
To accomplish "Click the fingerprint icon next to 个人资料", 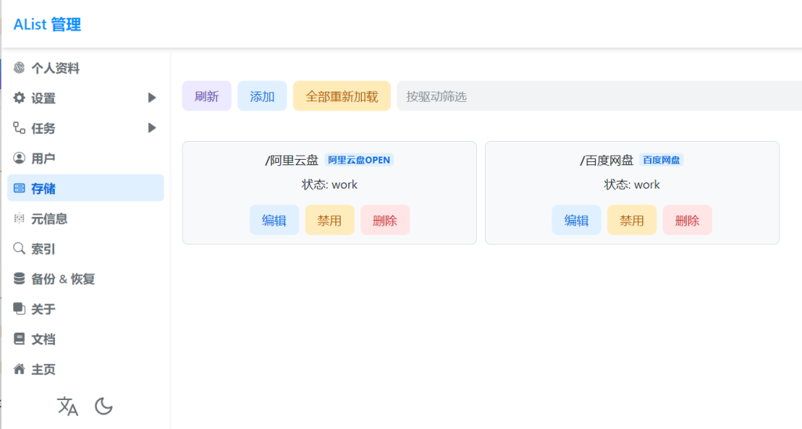I will tap(20, 68).
